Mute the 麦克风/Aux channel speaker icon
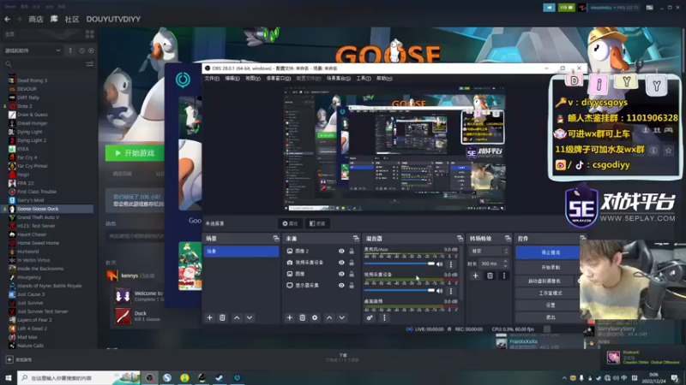Screen dimensions: 686x385 440,264
